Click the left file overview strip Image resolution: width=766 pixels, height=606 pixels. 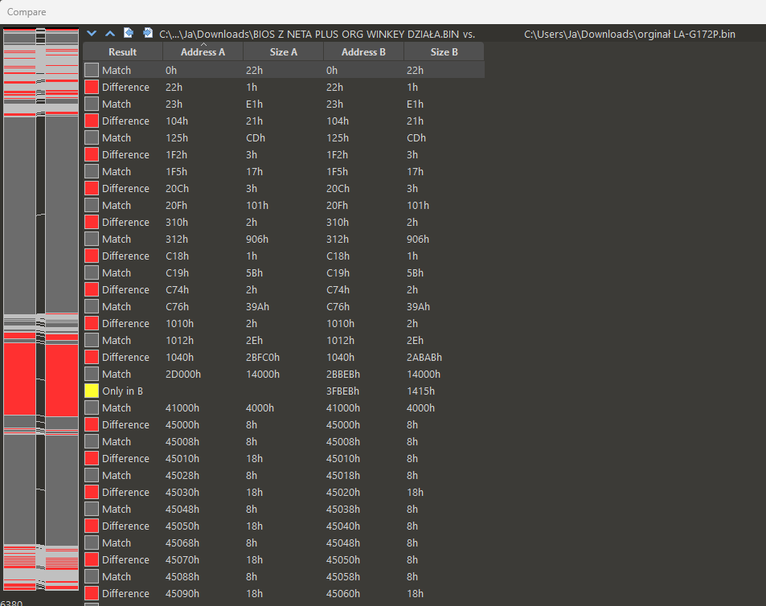(19, 309)
